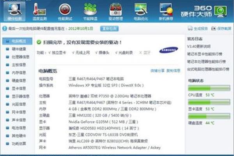This screenshot has width=234, height=156.
Task: Open the 温度监测 temperature monitor
Action: click(x=39, y=12)
